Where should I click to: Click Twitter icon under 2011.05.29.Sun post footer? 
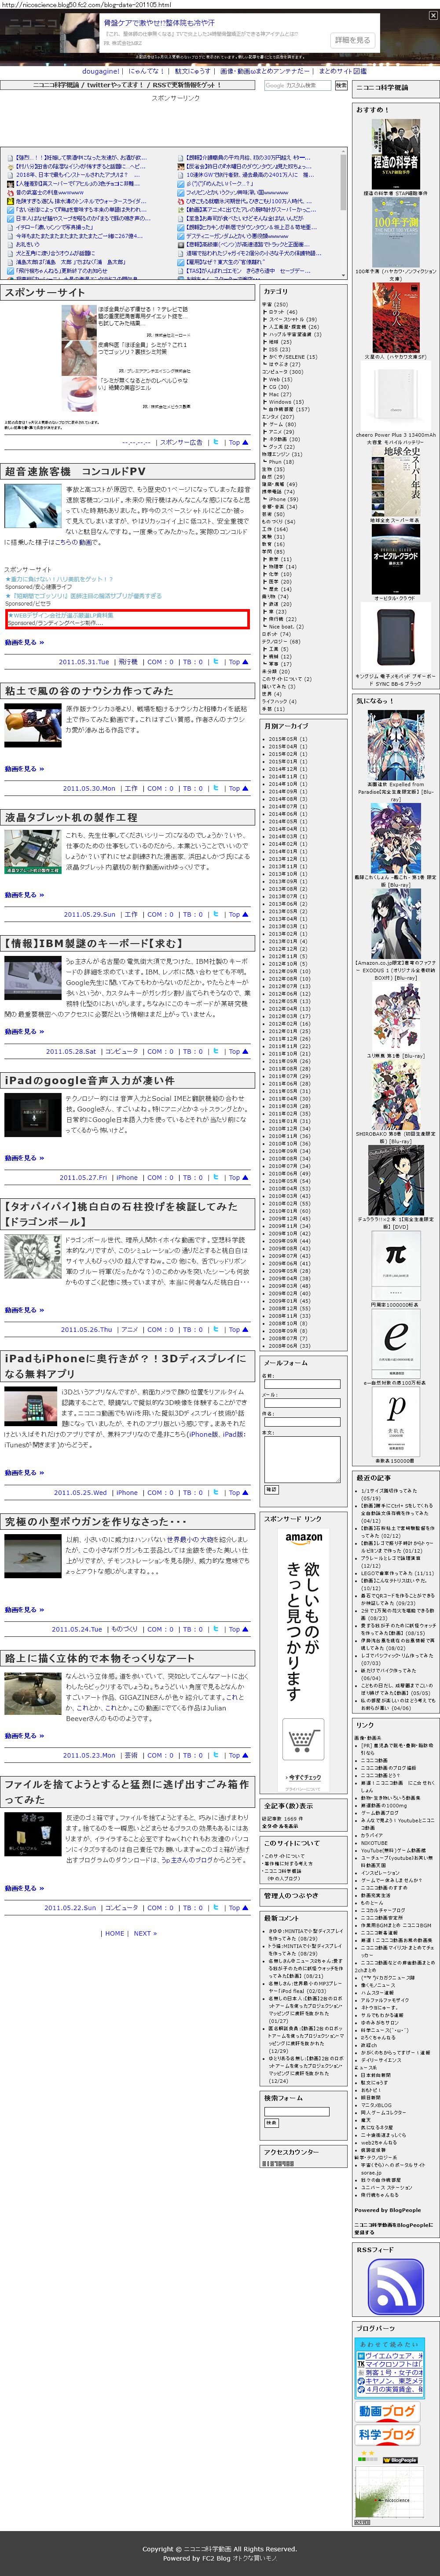click(216, 914)
